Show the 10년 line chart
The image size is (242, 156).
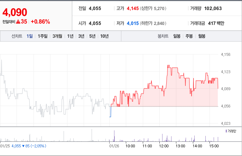pyautogui.click(x=104, y=36)
